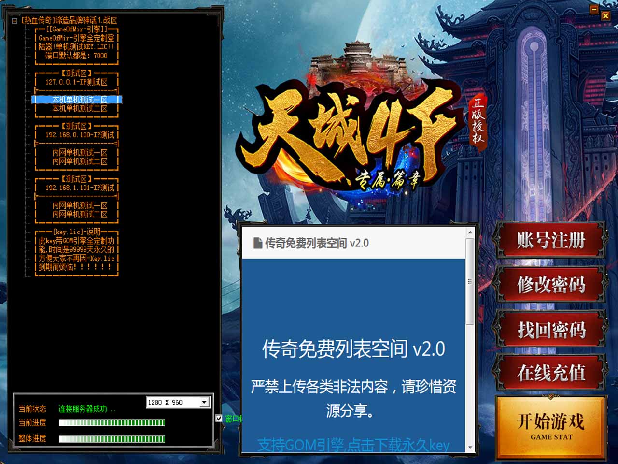Viewport: 618px width, 464px height.
Task: Click the 支持GOM引擎 download key link
Action: [353, 445]
